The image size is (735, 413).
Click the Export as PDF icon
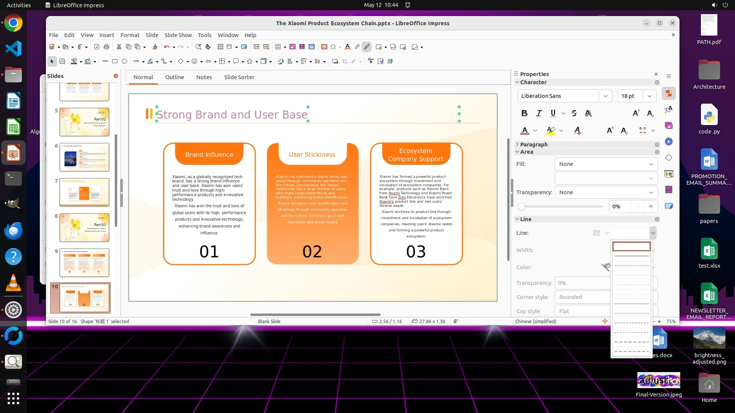(97, 47)
